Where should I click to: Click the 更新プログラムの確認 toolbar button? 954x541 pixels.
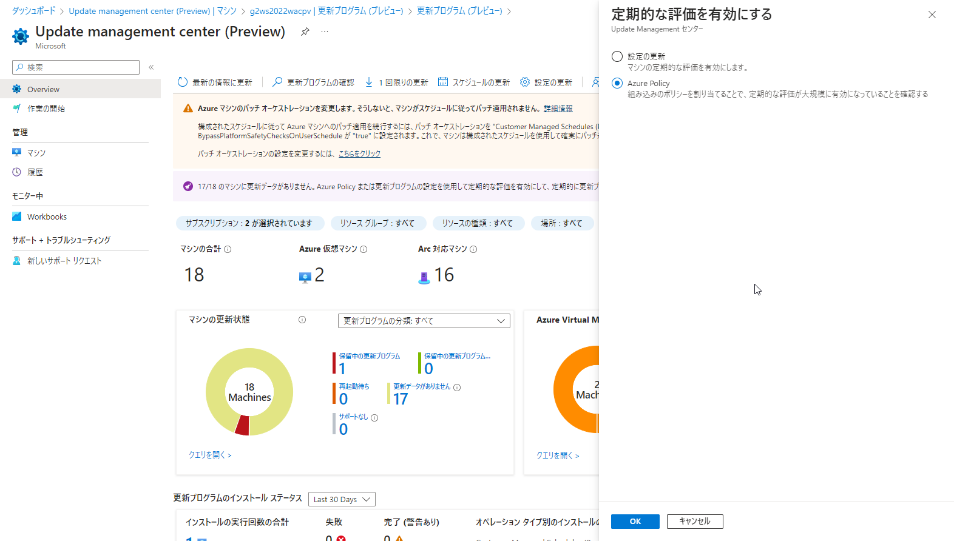point(313,82)
